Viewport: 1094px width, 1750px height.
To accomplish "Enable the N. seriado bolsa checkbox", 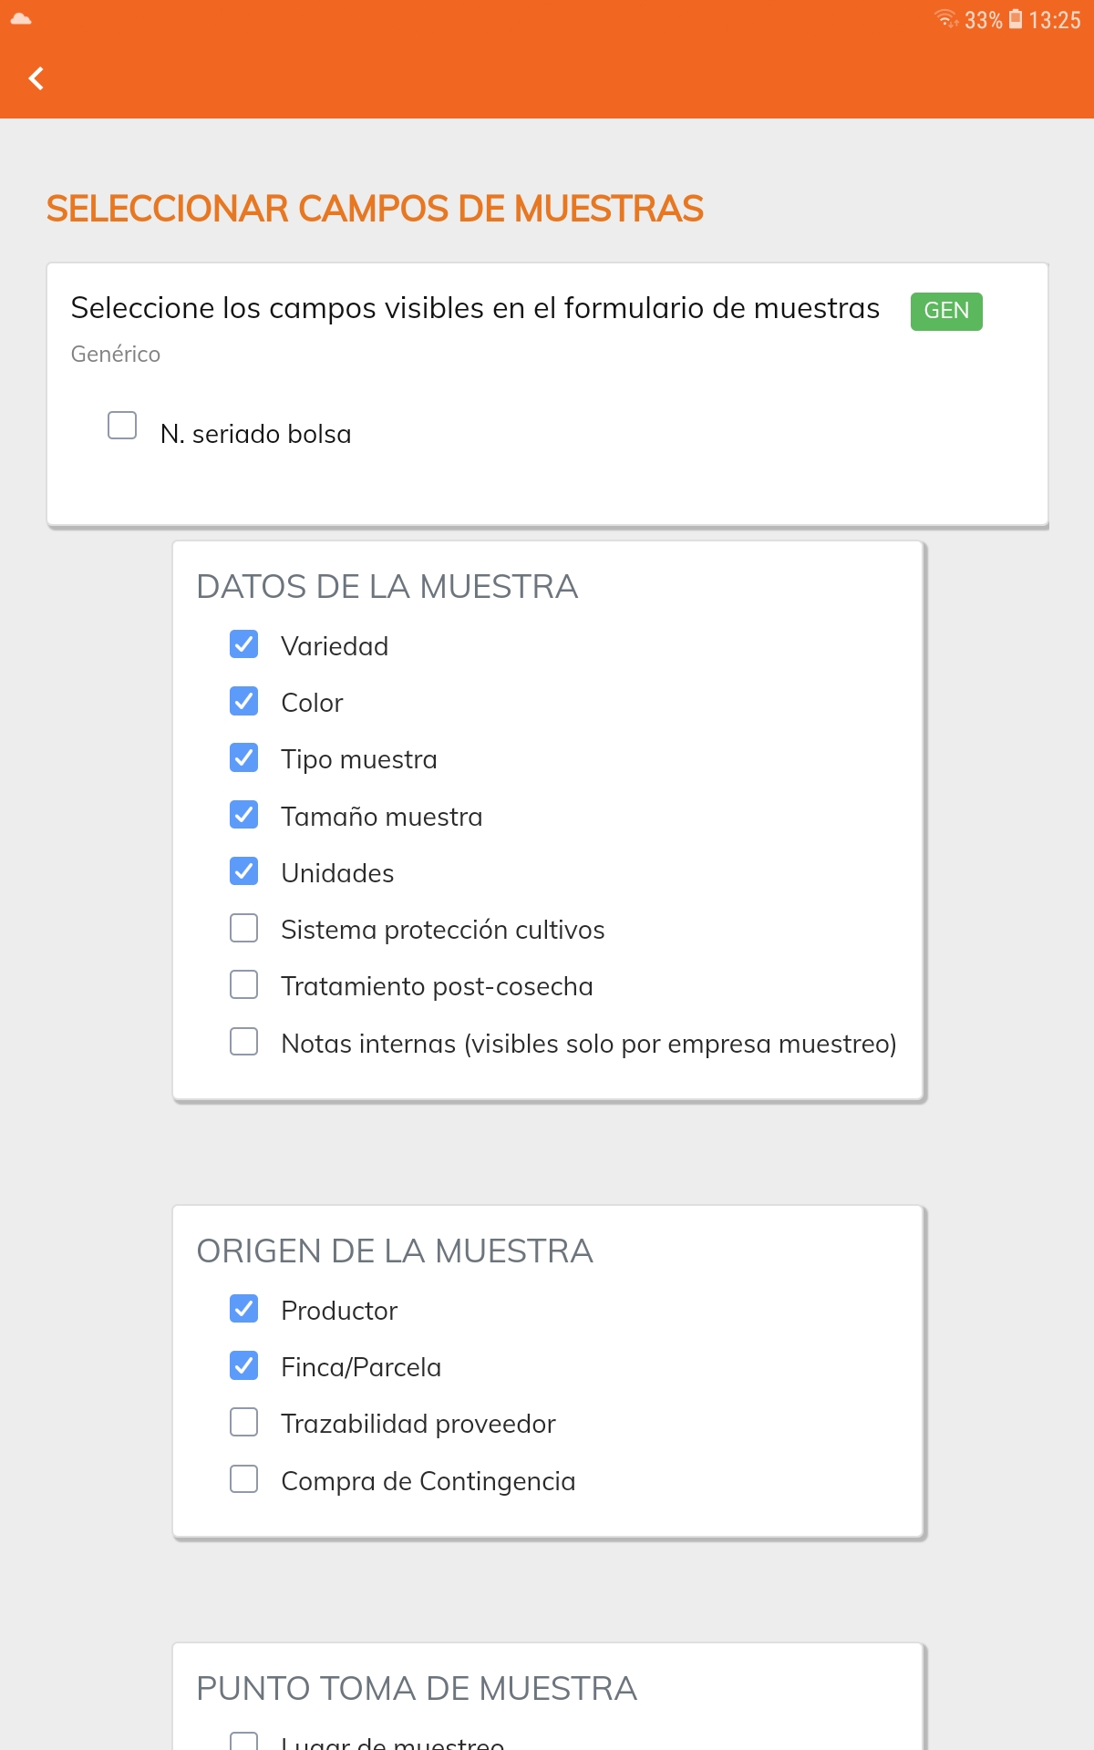I will (122, 426).
